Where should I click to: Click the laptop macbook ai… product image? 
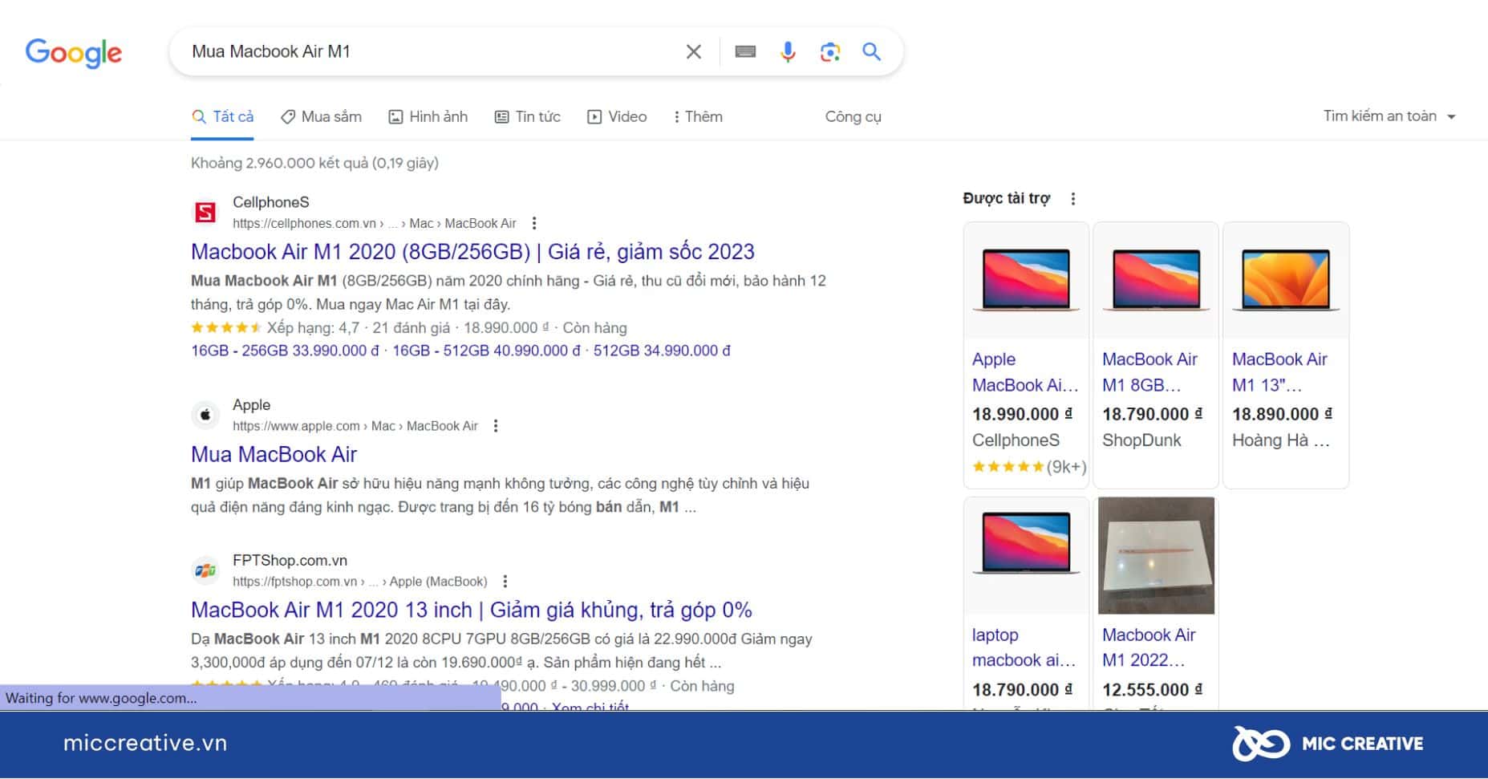coord(1026,555)
